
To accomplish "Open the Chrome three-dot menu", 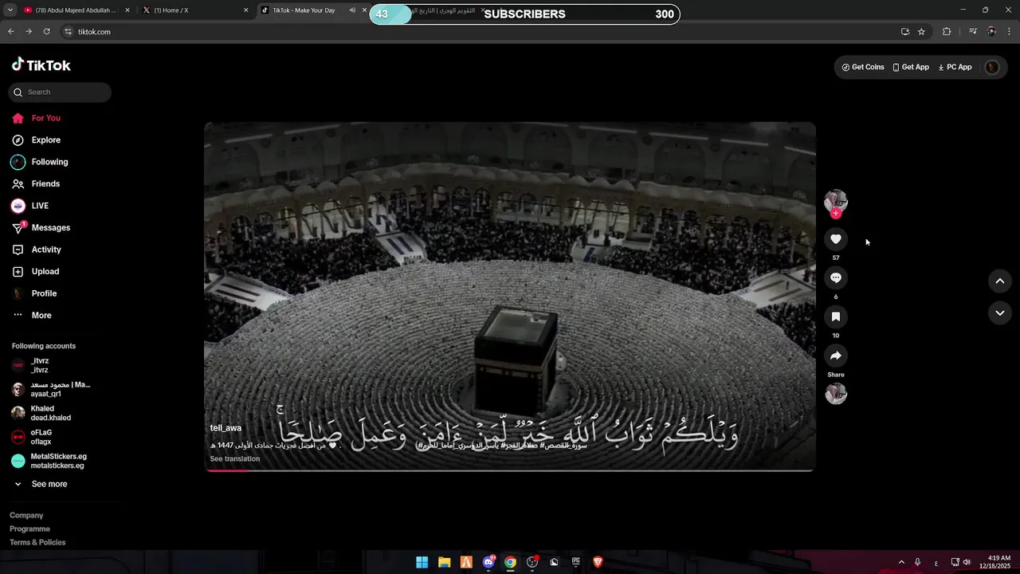I will coord(1010,32).
